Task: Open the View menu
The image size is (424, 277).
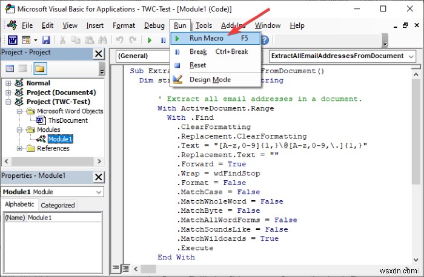Action: (70, 25)
